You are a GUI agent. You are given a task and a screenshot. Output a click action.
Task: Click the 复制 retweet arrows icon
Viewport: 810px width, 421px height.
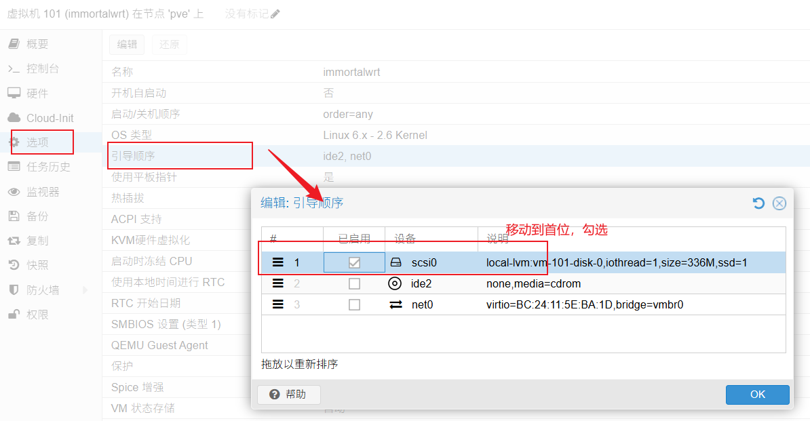coord(14,241)
